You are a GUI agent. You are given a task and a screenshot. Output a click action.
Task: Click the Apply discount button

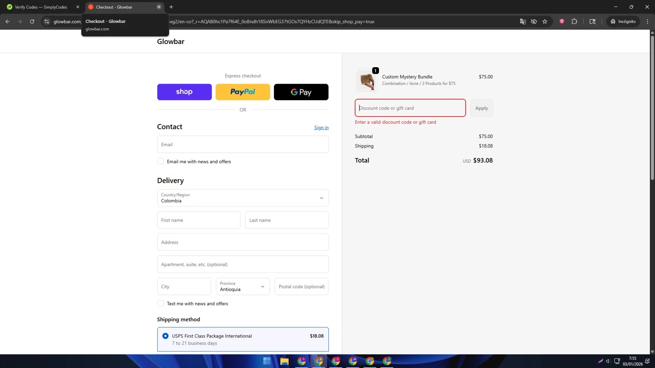pyautogui.click(x=482, y=108)
